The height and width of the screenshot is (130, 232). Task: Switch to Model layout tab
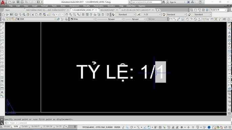click(7, 126)
